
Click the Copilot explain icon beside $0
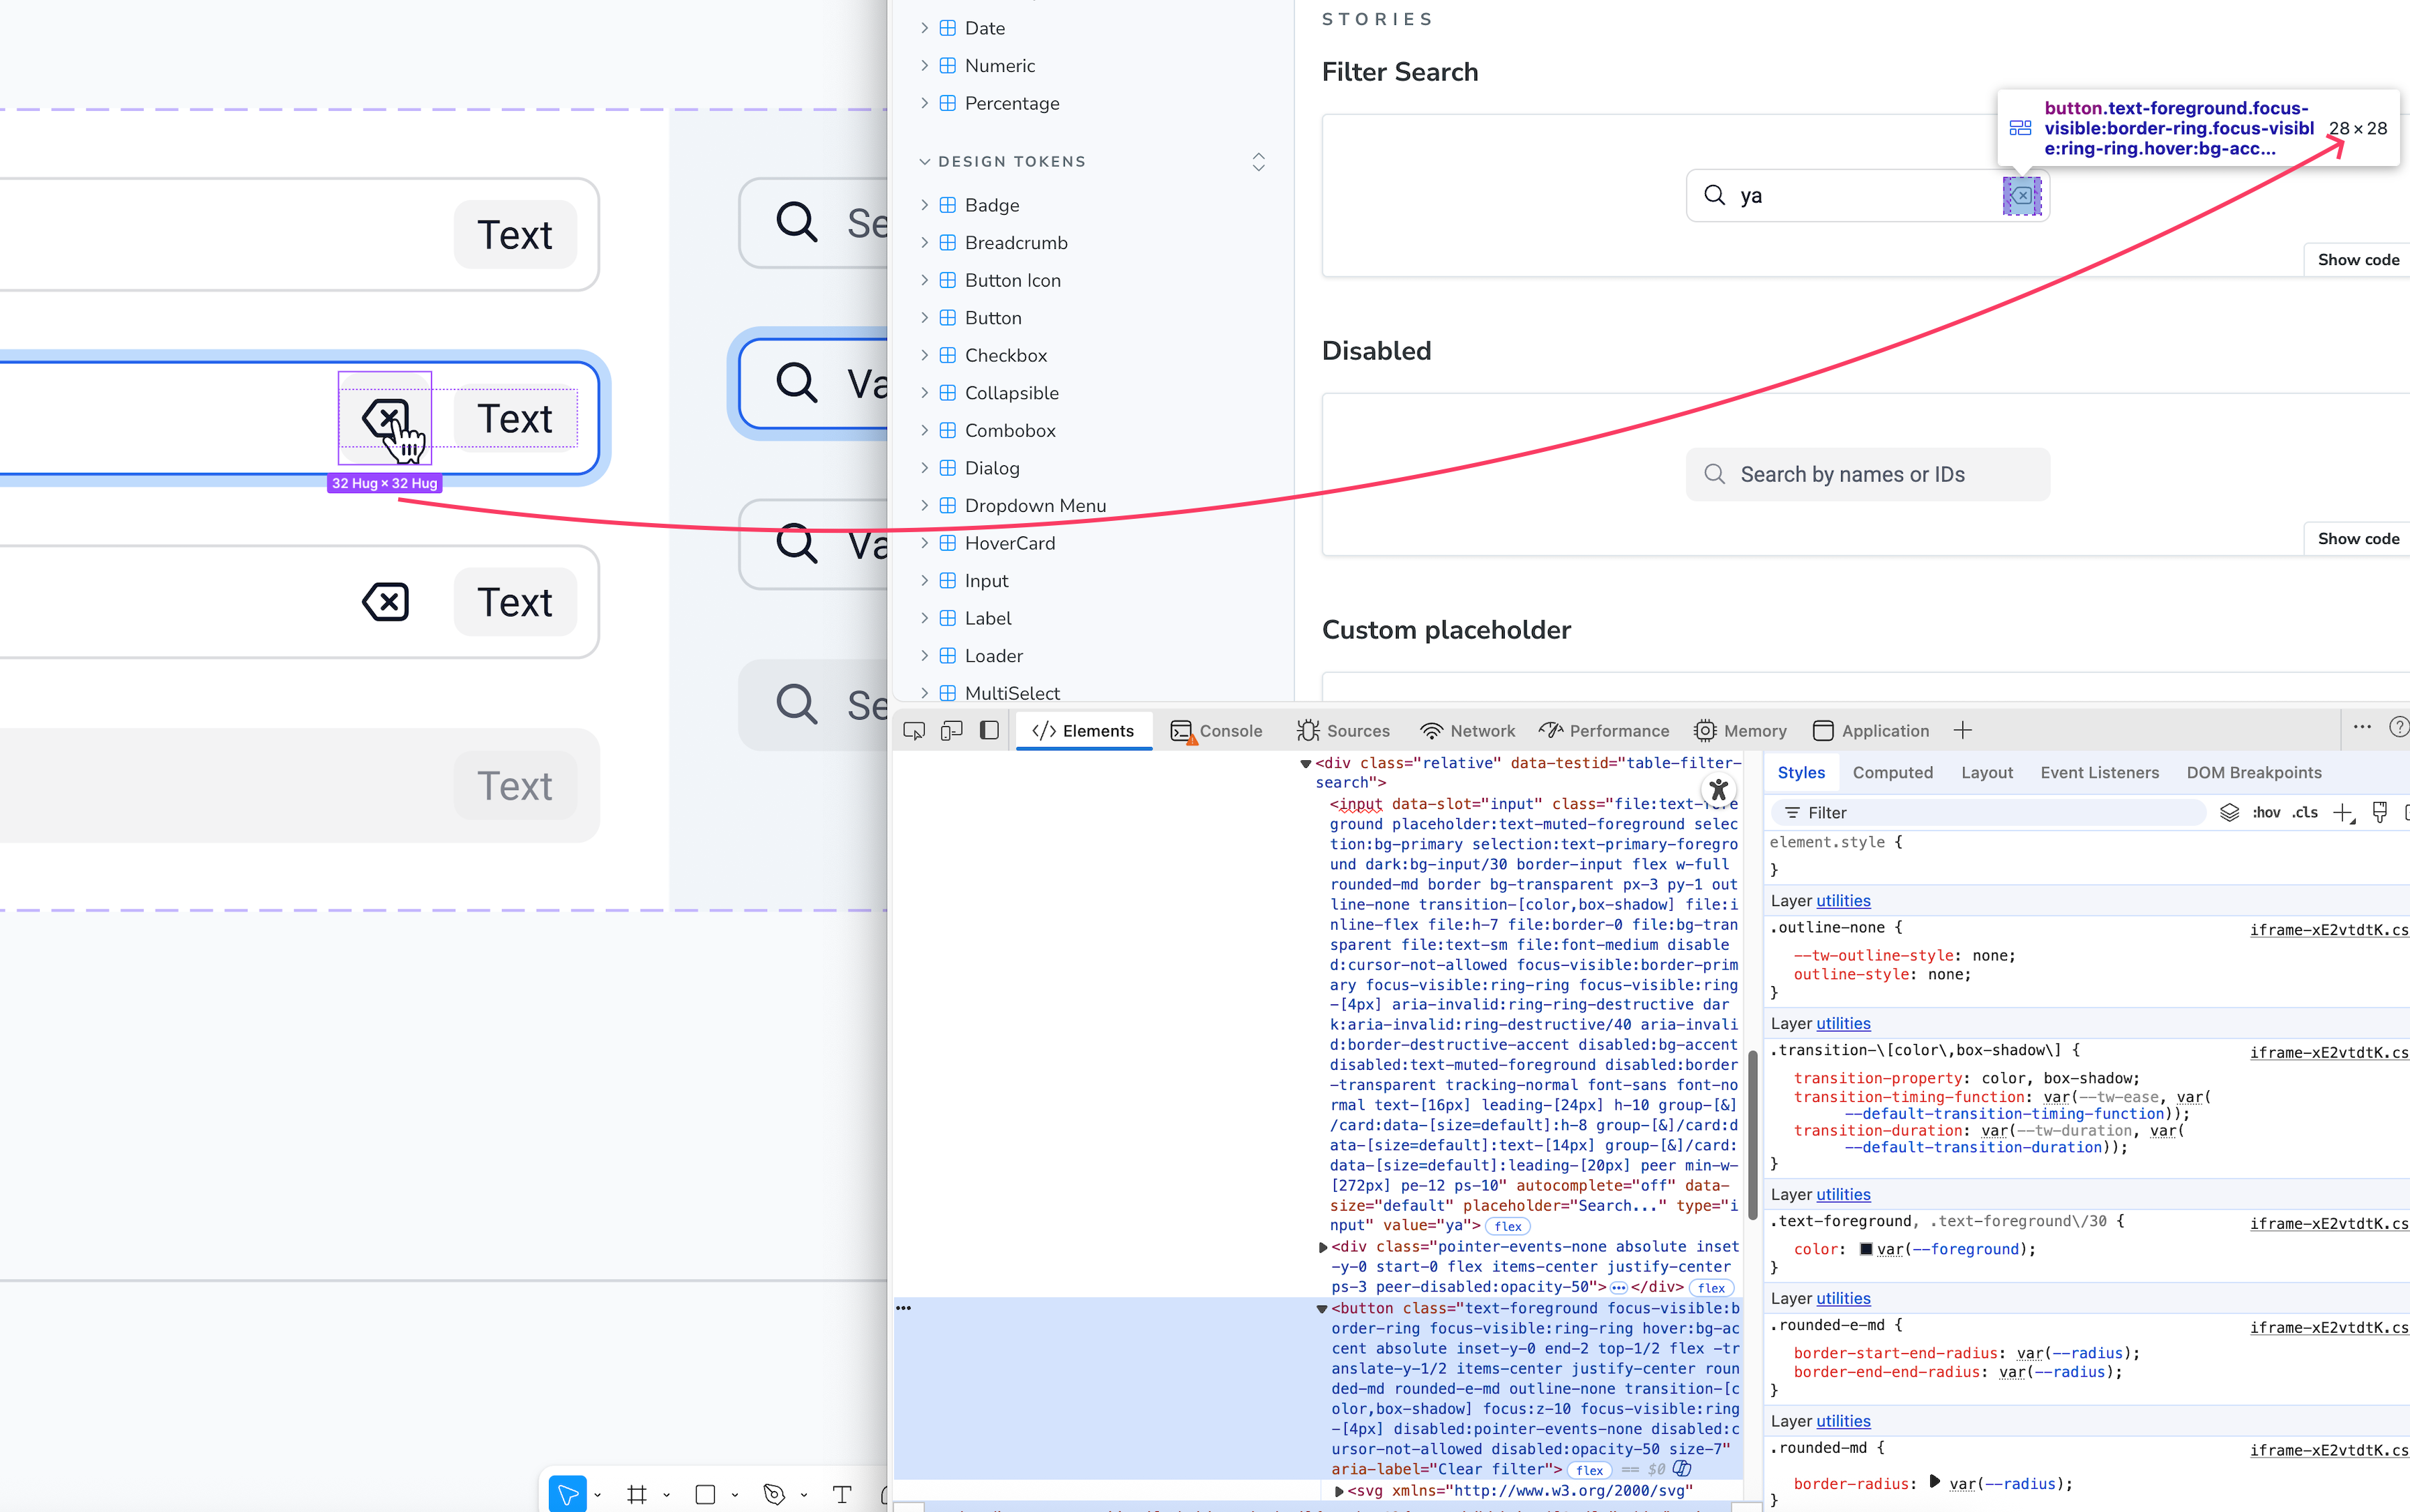point(1681,1469)
